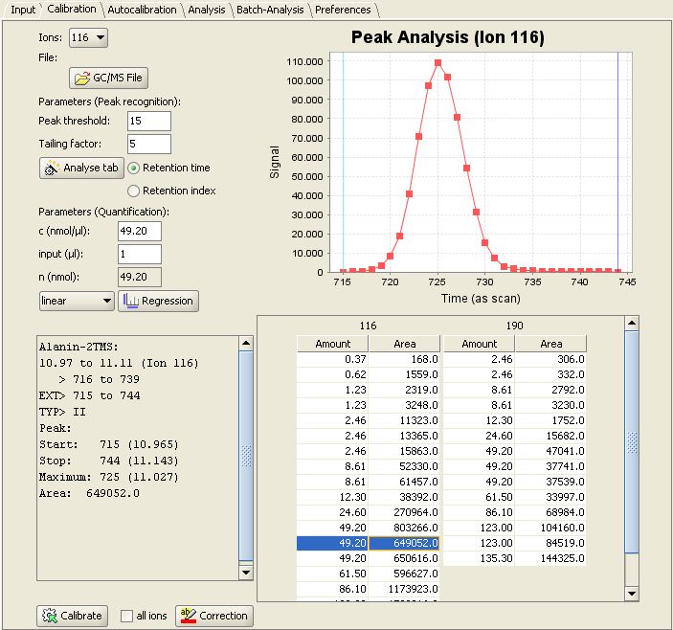673x630 pixels.
Task: Select the 803266.0 area cell
Action: point(404,528)
